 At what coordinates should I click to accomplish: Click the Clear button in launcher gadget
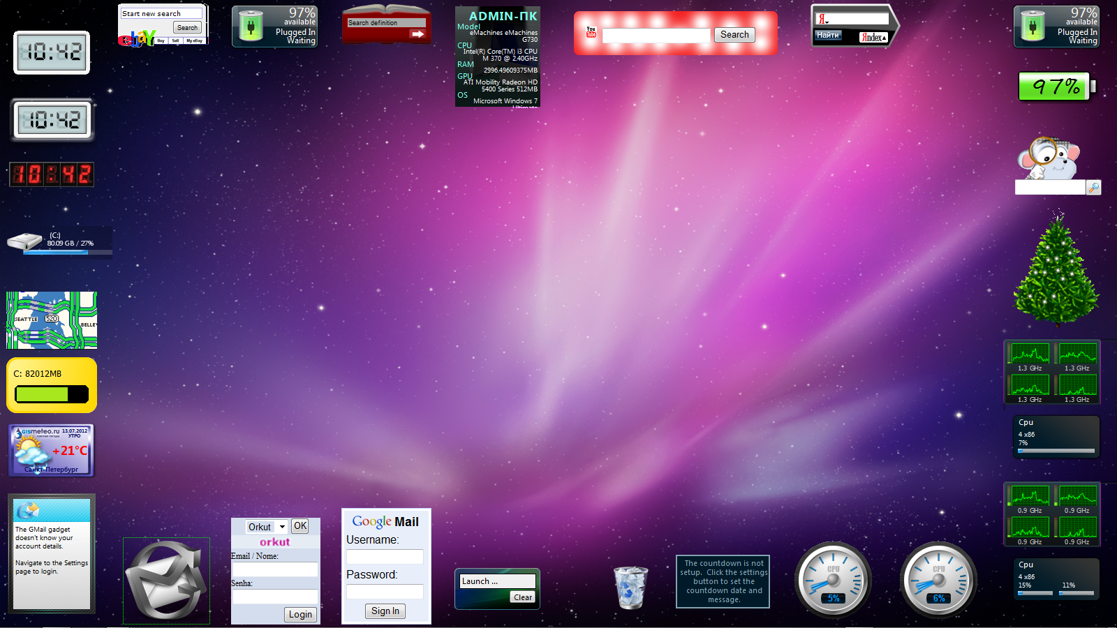click(522, 597)
